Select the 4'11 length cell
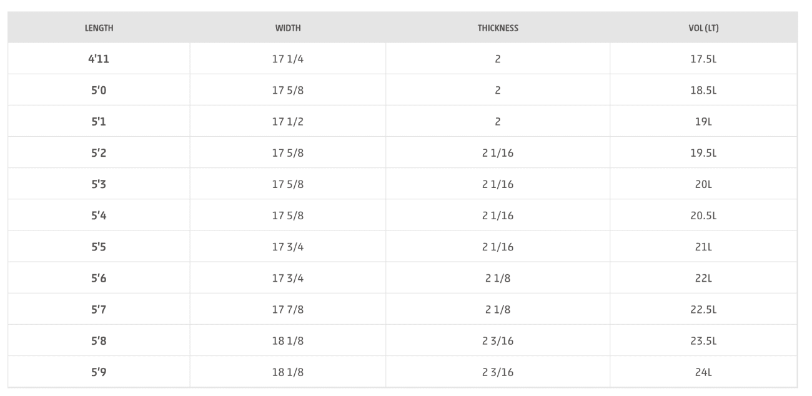This screenshot has height=396, width=812. point(99,59)
